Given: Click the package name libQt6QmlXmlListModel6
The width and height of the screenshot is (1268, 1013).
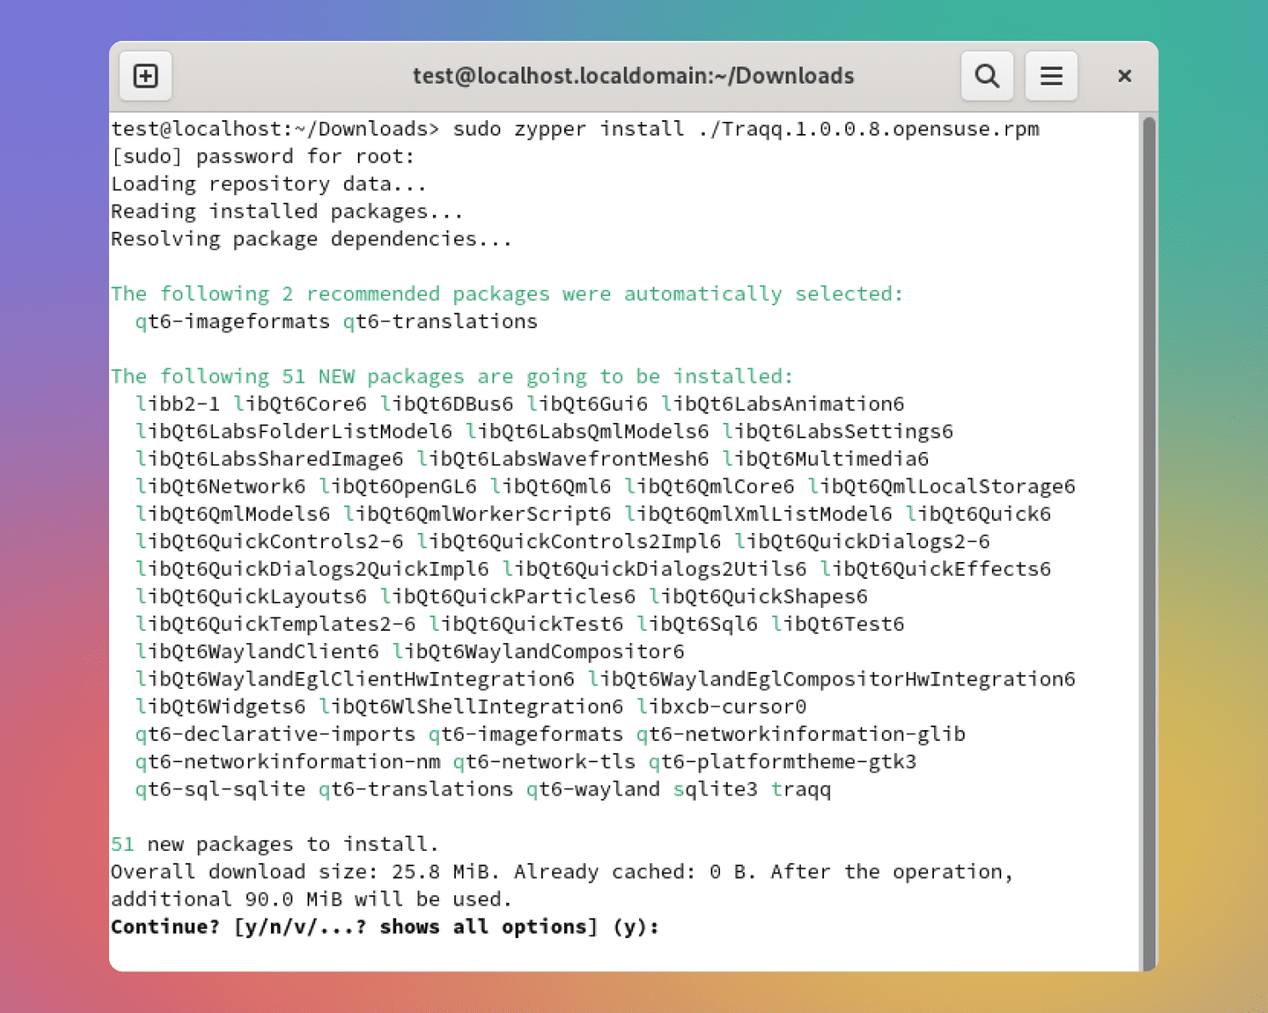Looking at the screenshot, I should pos(758,514).
